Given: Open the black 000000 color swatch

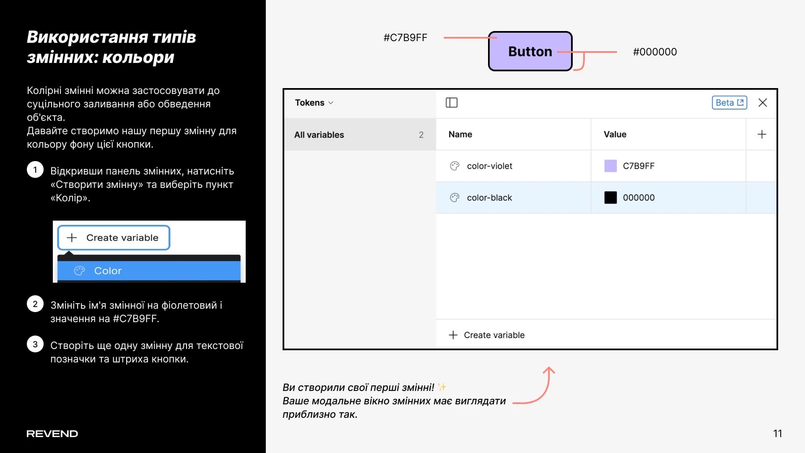Looking at the screenshot, I should coord(610,198).
